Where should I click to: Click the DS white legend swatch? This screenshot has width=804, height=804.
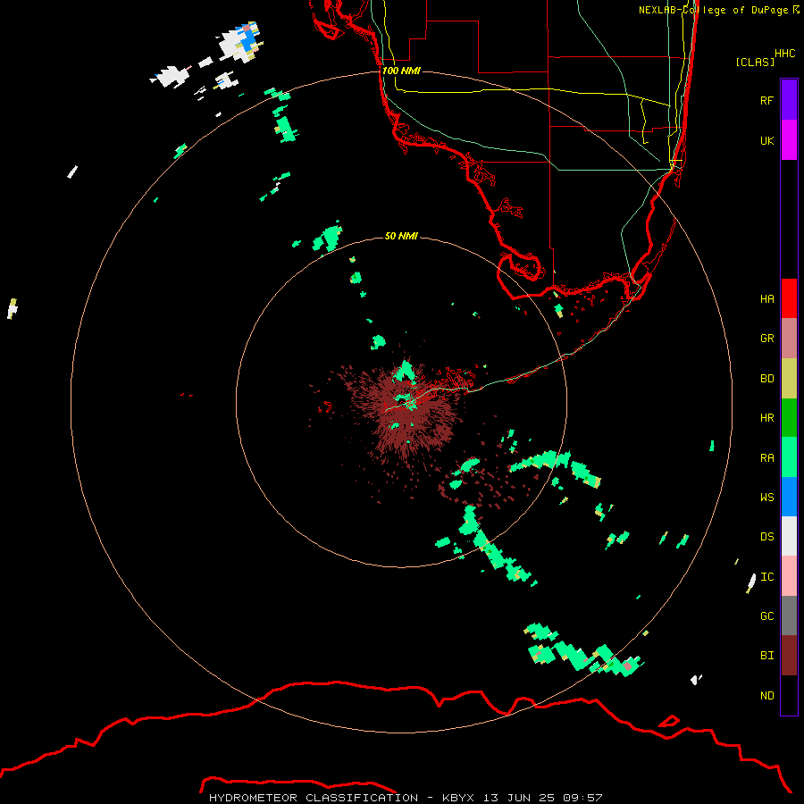(x=789, y=536)
